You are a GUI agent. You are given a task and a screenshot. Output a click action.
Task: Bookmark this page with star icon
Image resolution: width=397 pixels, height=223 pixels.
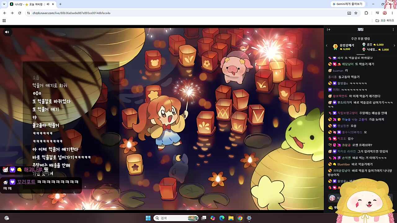pyautogui.click(x=356, y=13)
